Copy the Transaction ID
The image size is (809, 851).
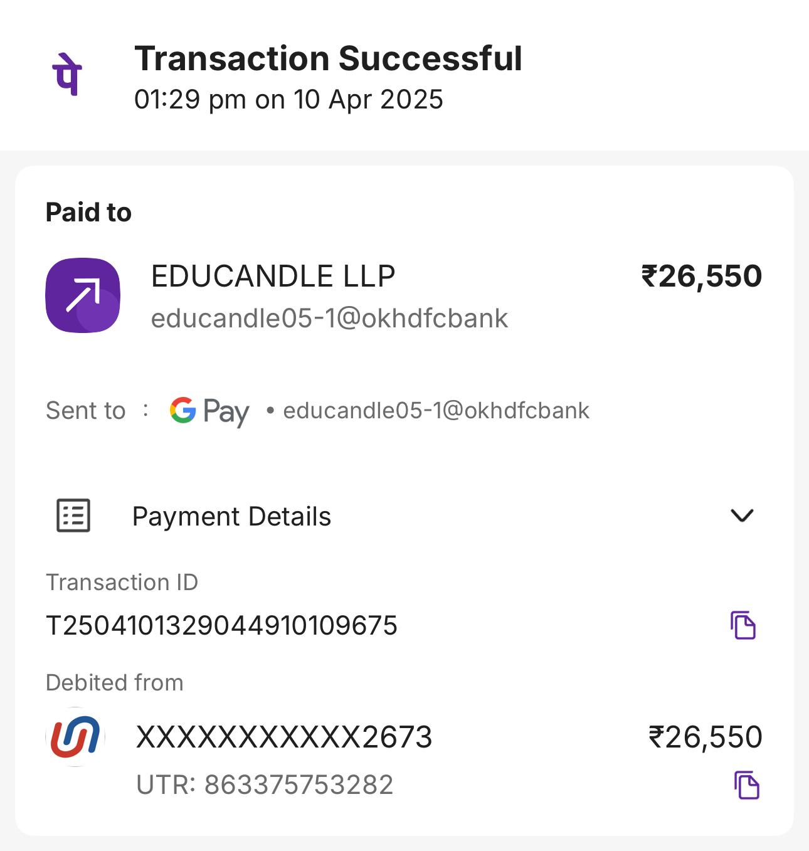(743, 625)
